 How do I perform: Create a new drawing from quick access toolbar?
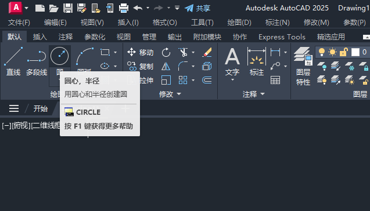click(x=40, y=8)
